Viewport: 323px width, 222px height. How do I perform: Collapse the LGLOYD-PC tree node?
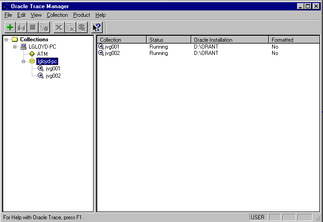(15, 47)
